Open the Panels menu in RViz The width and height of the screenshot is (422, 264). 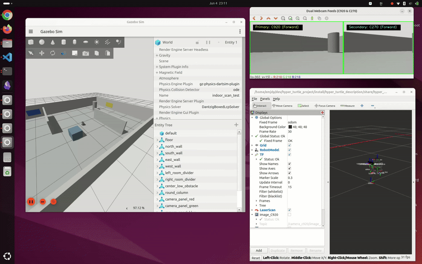[x=265, y=99]
